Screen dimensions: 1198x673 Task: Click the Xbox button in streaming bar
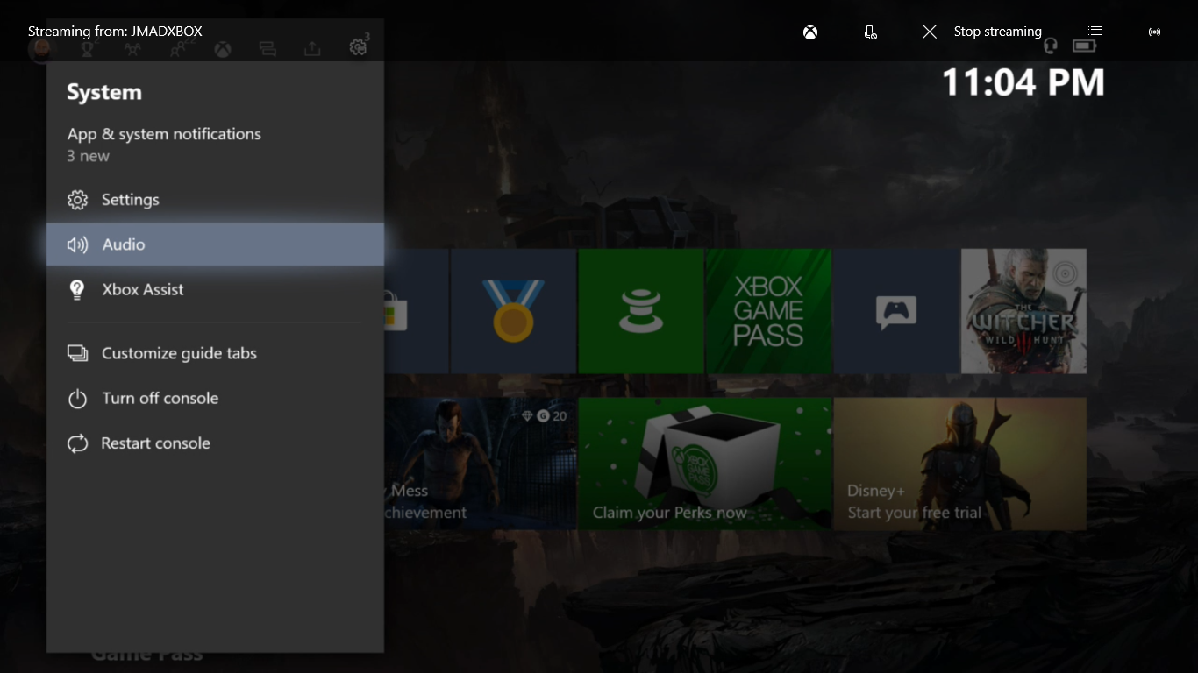pyautogui.click(x=810, y=32)
